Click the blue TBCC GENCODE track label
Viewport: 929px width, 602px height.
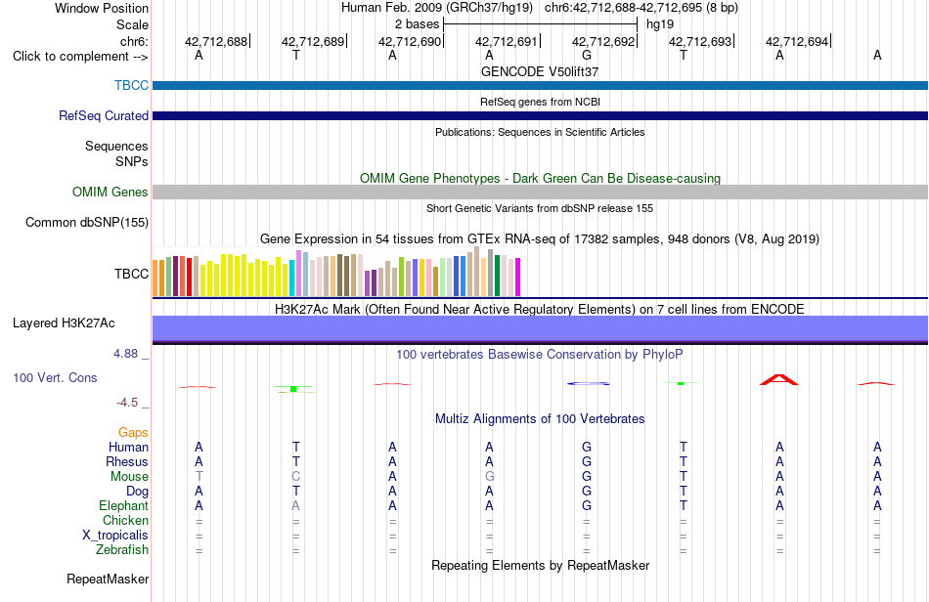point(132,85)
